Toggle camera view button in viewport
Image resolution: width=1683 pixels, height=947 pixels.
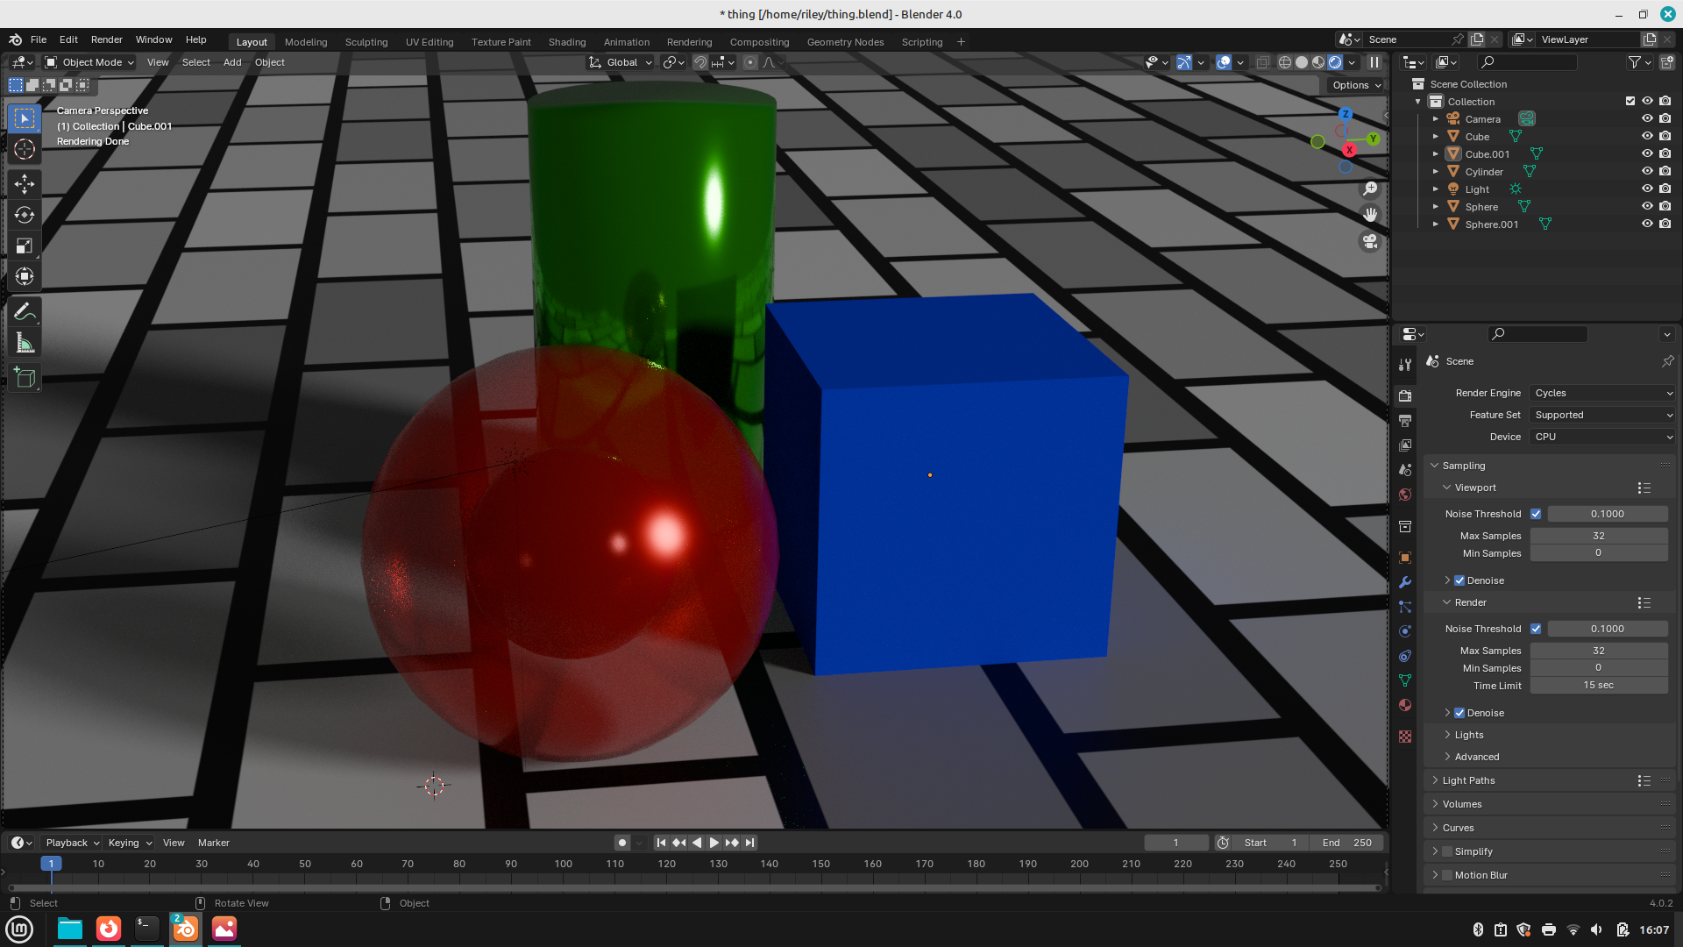coord(1370,242)
